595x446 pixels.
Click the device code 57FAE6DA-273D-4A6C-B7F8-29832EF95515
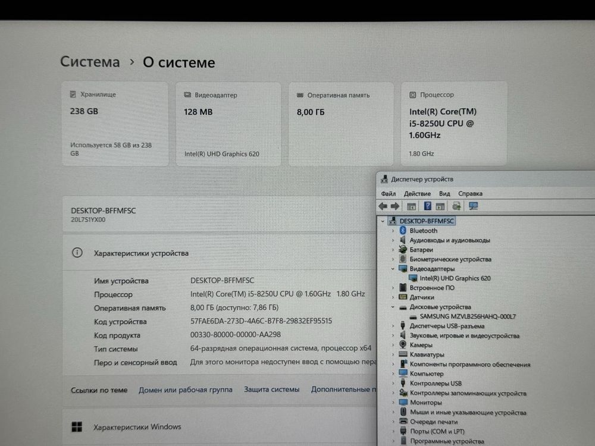coord(261,321)
